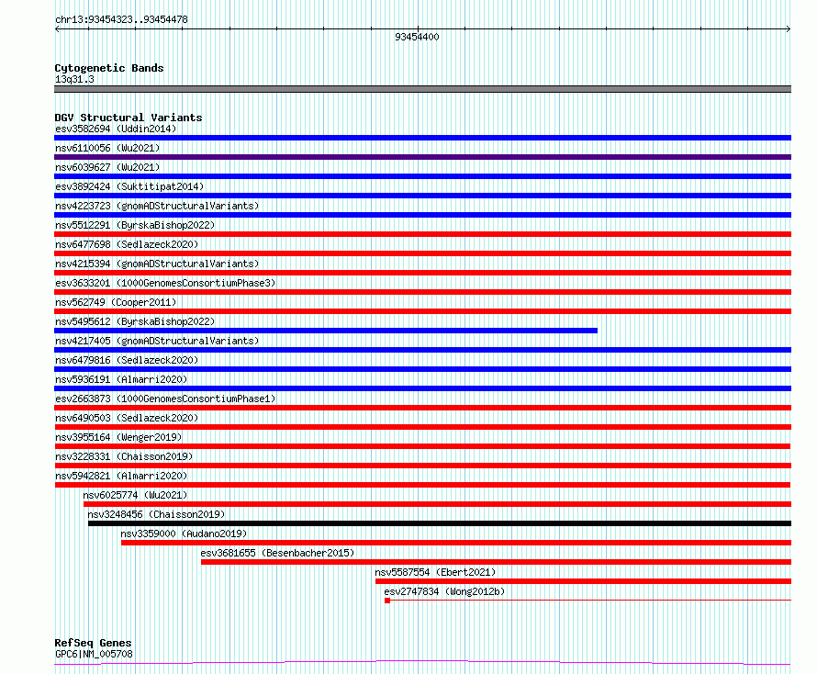The image size is (817, 674).
Task: Open nsv6039627 (Wu2021) variant label
Action: click(107, 167)
